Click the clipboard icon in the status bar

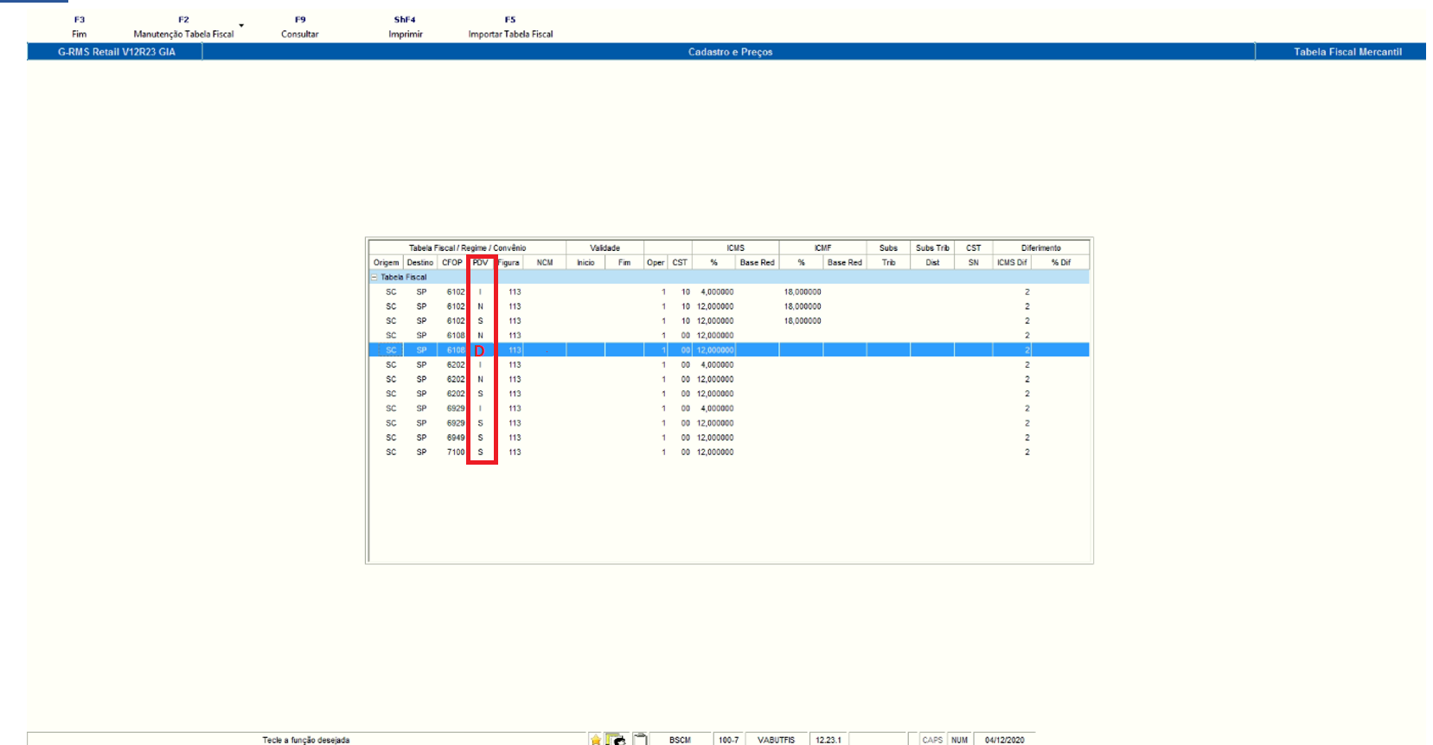click(x=640, y=739)
